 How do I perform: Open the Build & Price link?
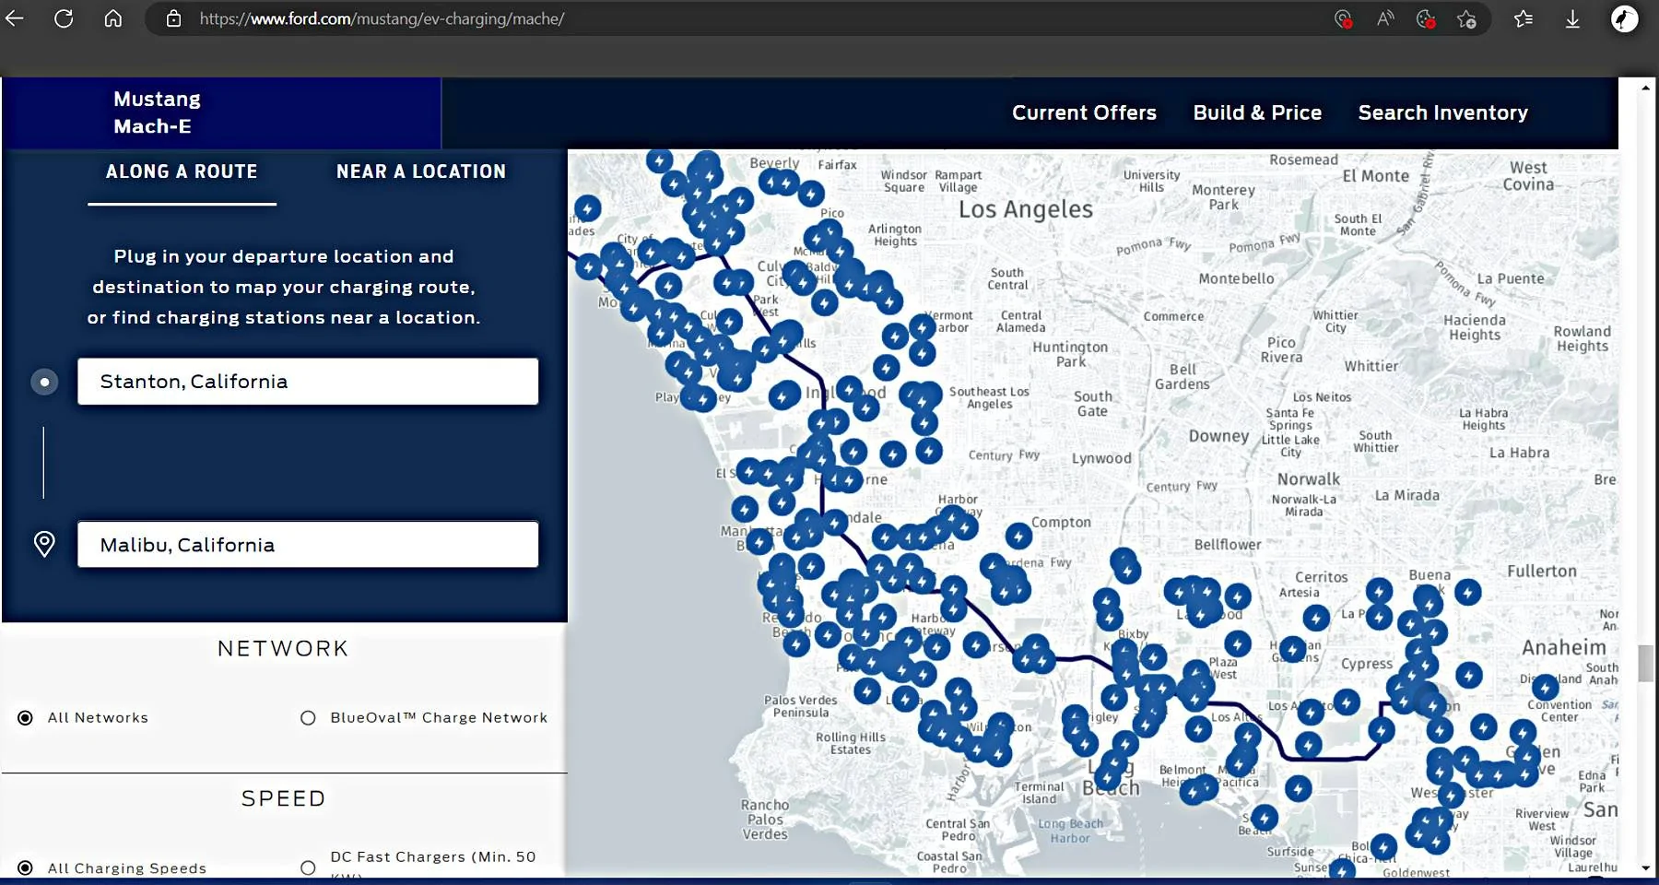click(x=1257, y=112)
